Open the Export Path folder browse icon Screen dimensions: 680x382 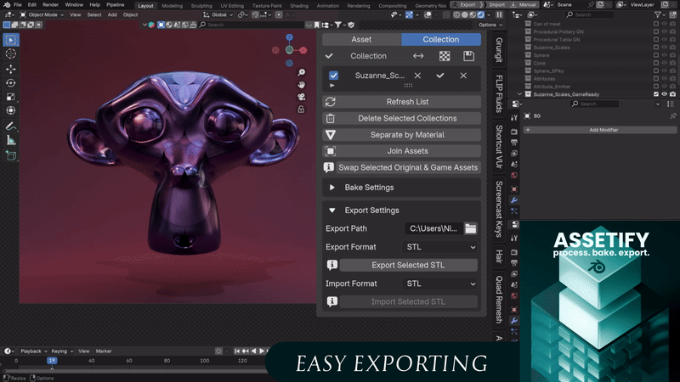coord(471,228)
